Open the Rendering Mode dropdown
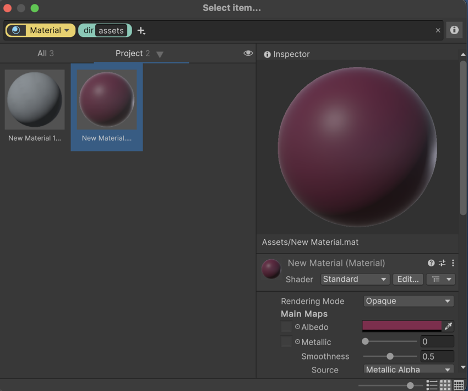Image resolution: width=468 pixels, height=391 pixels. coord(408,301)
